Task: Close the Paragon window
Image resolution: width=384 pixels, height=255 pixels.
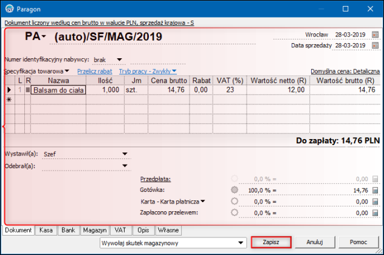Action: (x=370, y=9)
